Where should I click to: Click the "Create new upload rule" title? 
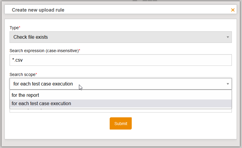[x=38, y=10]
